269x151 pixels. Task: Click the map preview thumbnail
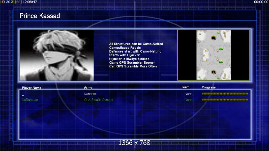tap(214, 55)
